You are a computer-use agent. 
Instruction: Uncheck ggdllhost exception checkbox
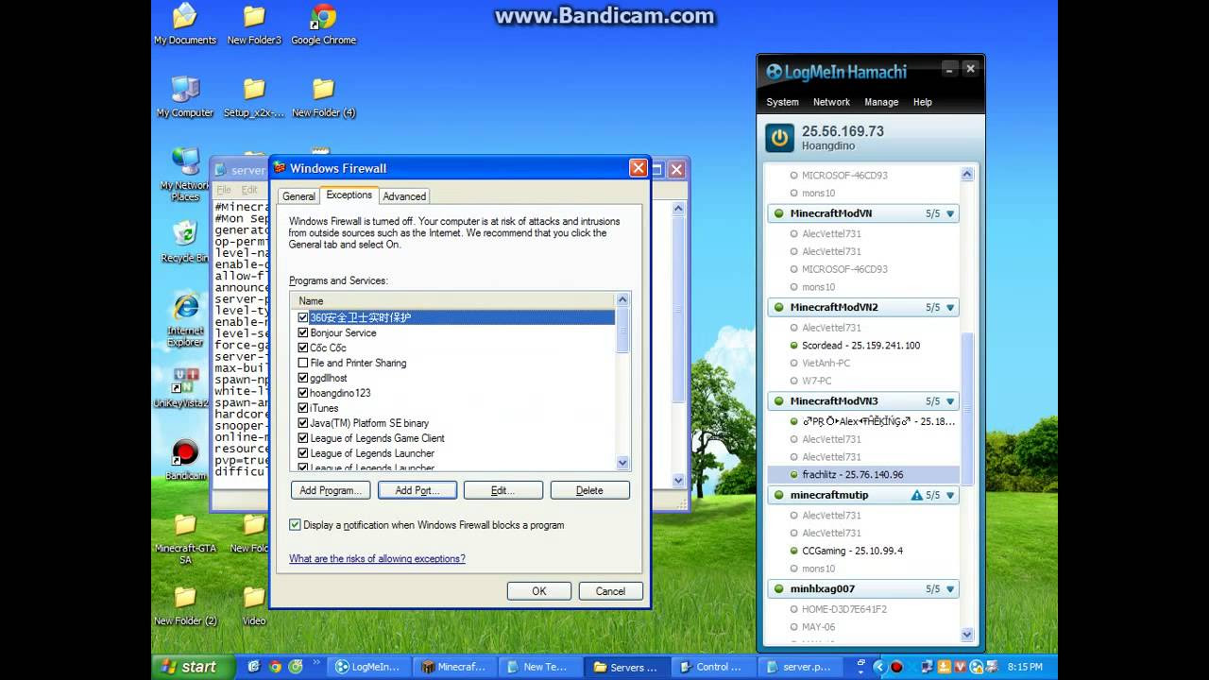[303, 378]
